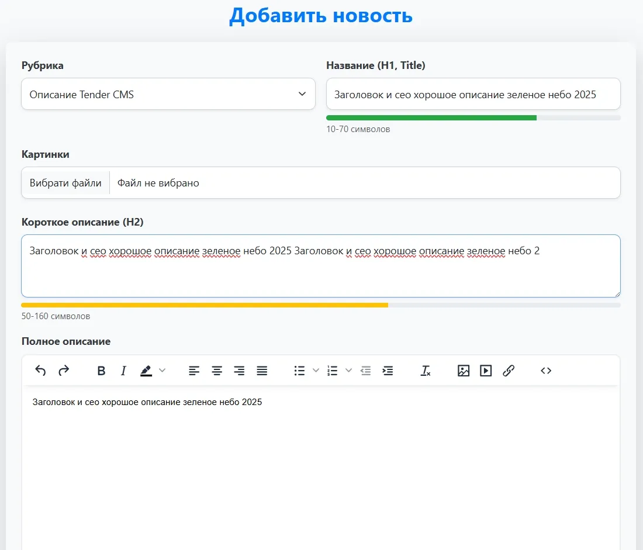This screenshot has height=550, width=643.
Task: Expand the numbered list style options
Action: (348, 371)
